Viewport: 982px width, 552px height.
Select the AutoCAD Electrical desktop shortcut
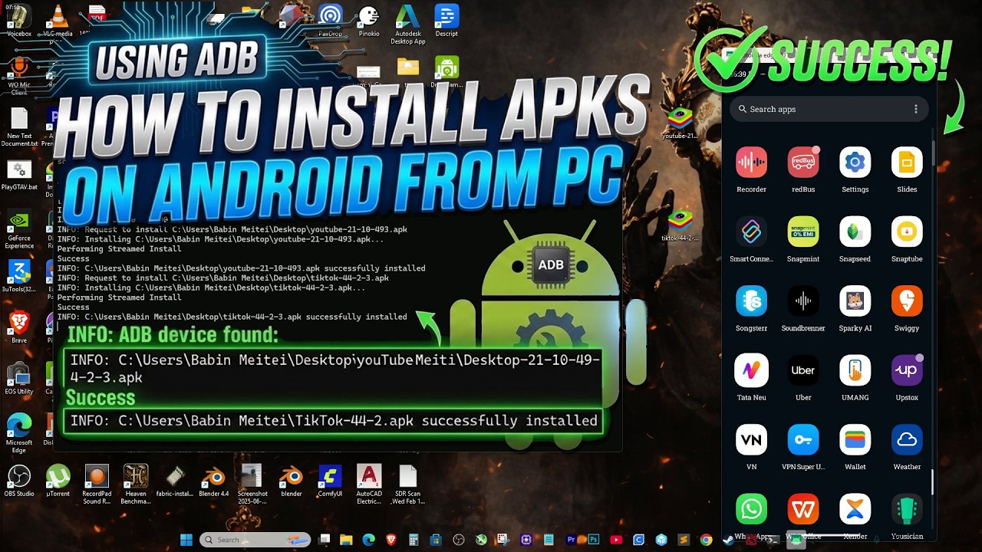click(x=369, y=485)
